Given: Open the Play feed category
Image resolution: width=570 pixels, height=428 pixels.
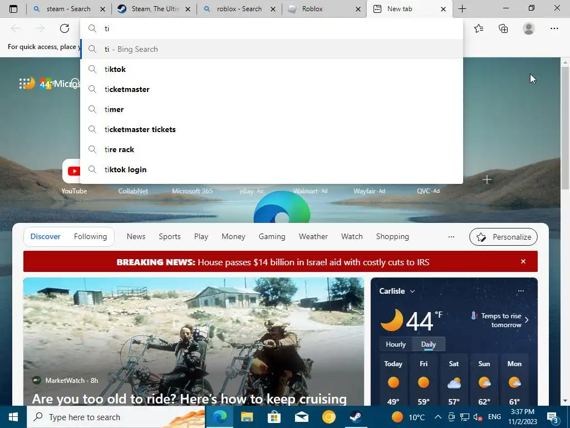Looking at the screenshot, I should pyautogui.click(x=201, y=236).
